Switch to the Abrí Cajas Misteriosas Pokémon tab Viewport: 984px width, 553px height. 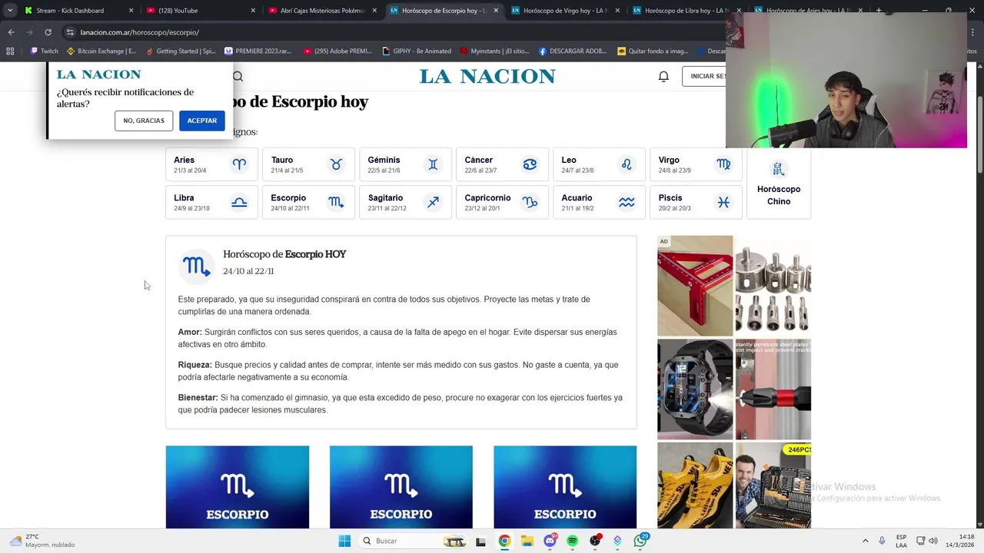[x=321, y=11]
